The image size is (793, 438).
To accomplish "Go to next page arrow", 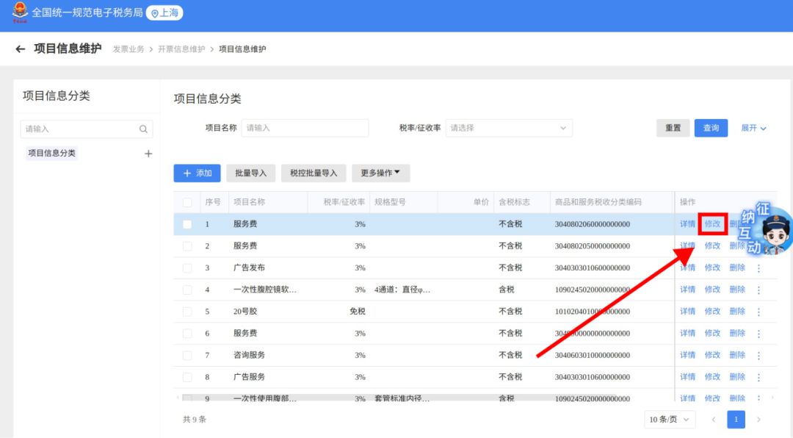I will click(x=758, y=420).
